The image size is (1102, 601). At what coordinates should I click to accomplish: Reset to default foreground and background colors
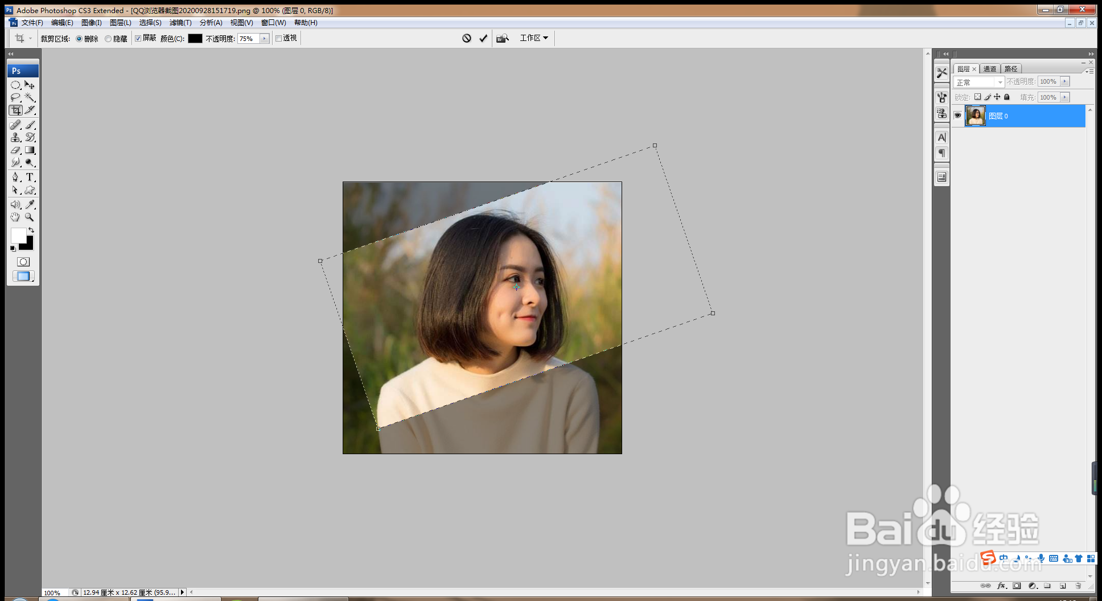tap(13, 249)
